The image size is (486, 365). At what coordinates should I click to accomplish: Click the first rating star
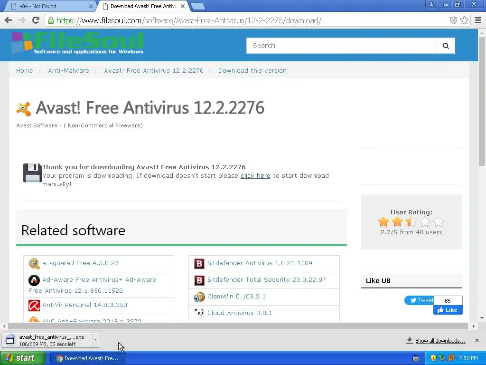click(383, 222)
